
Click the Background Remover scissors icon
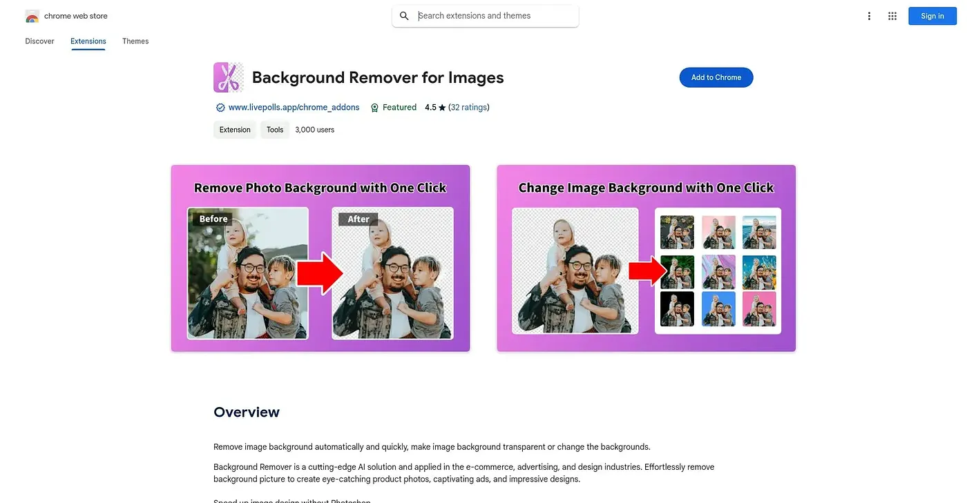(x=229, y=77)
